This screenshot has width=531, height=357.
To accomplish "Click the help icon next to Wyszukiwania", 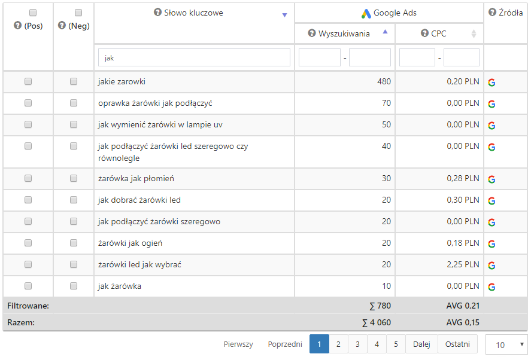I will [x=311, y=33].
